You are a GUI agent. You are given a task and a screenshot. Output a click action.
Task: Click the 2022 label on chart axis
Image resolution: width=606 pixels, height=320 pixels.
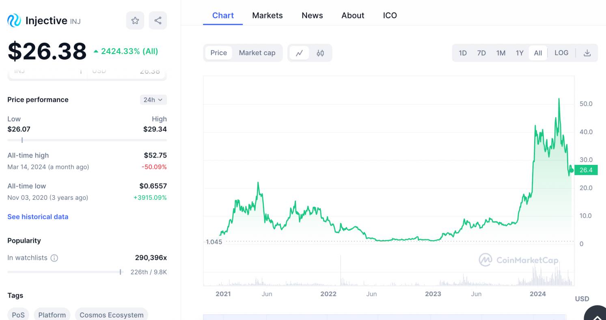coord(328,294)
